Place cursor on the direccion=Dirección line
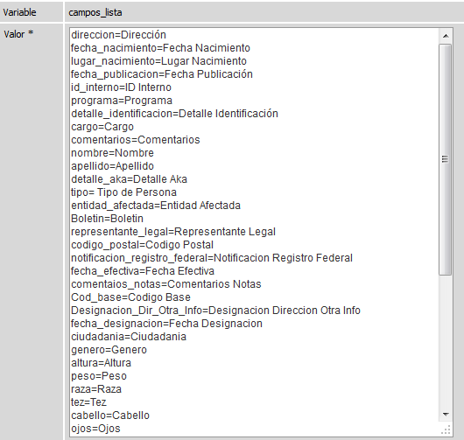The width and height of the screenshot is (464, 440). [x=118, y=35]
